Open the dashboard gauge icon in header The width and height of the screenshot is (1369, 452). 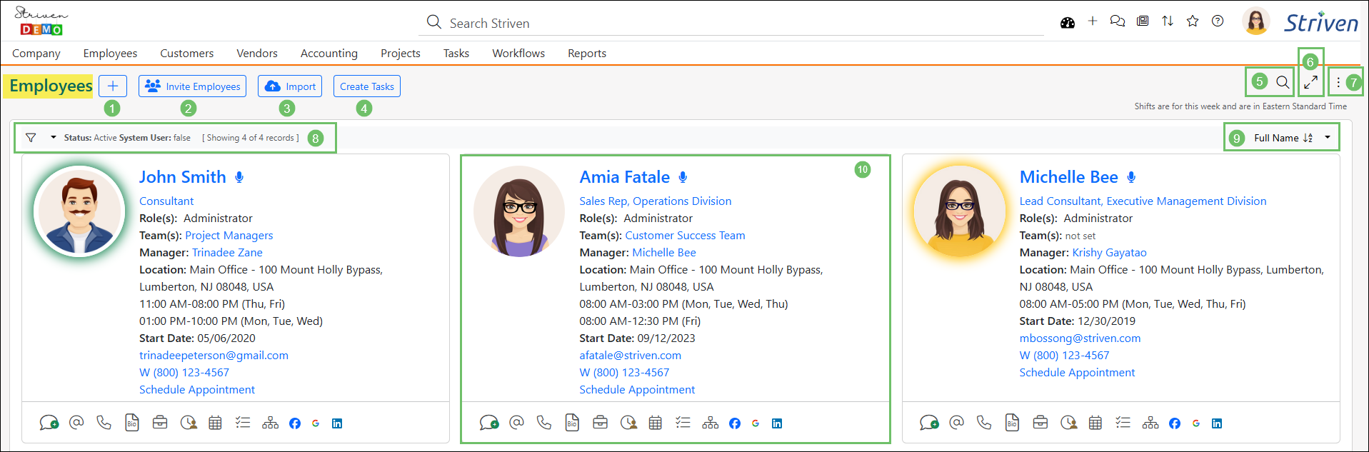coord(1068,22)
